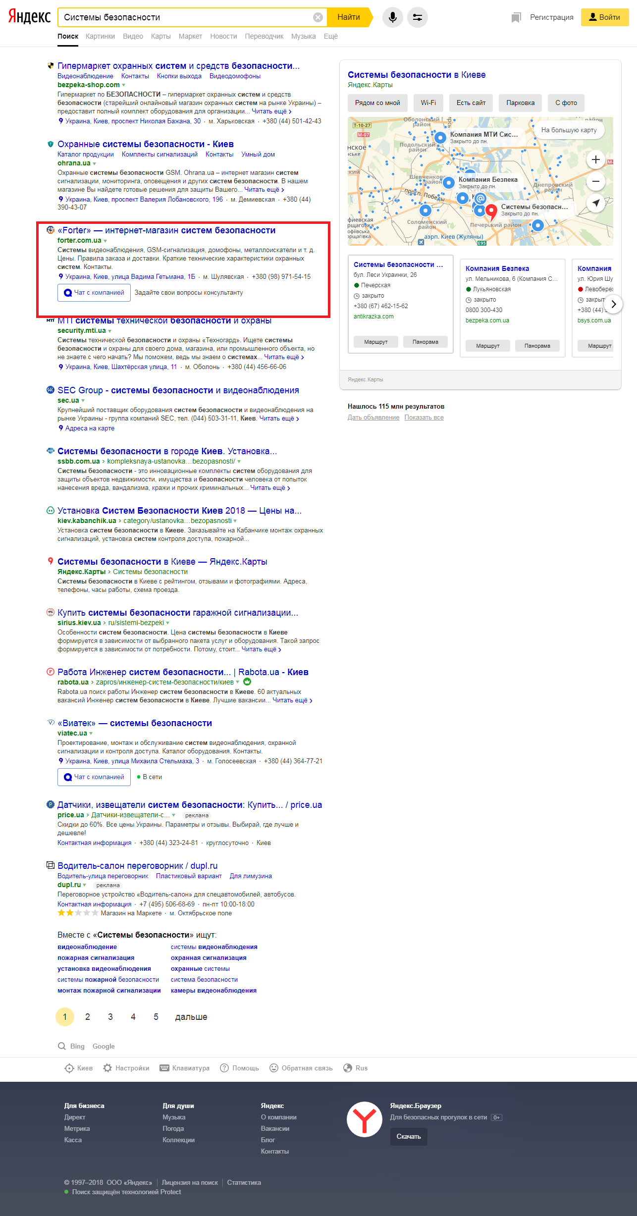Switch to the Маркет tab
The height and width of the screenshot is (1216, 637).
[x=190, y=36]
